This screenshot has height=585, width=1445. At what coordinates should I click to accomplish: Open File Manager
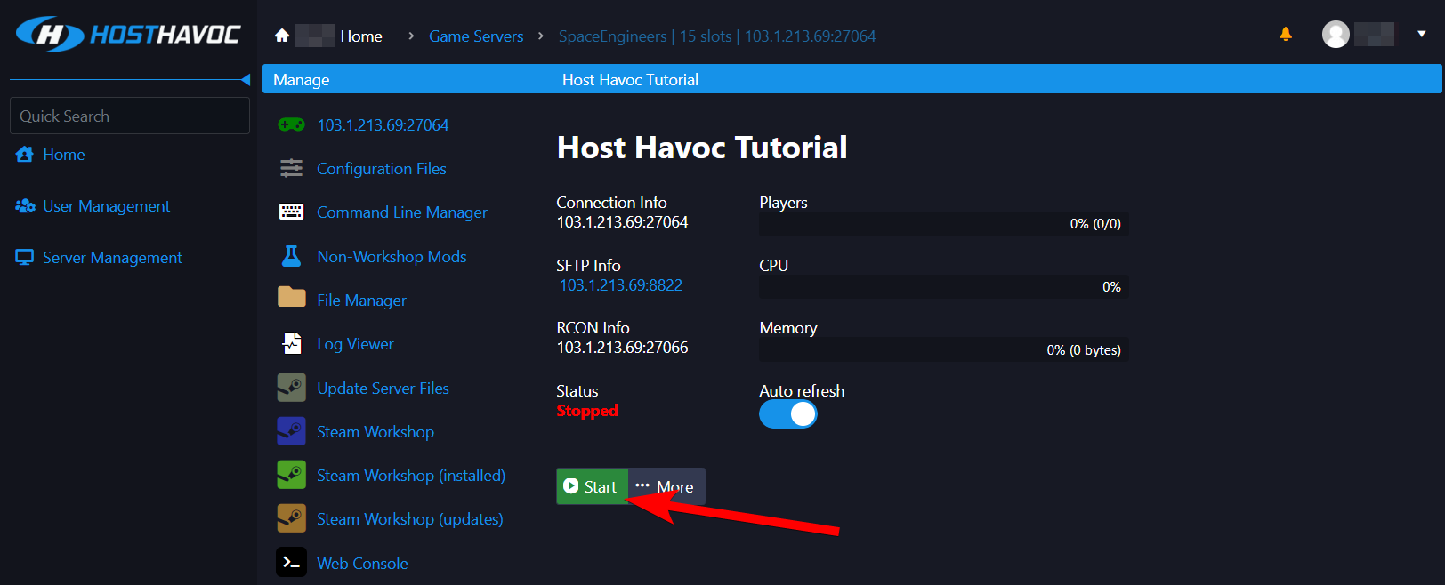pyautogui.click(x=361, y=301)
